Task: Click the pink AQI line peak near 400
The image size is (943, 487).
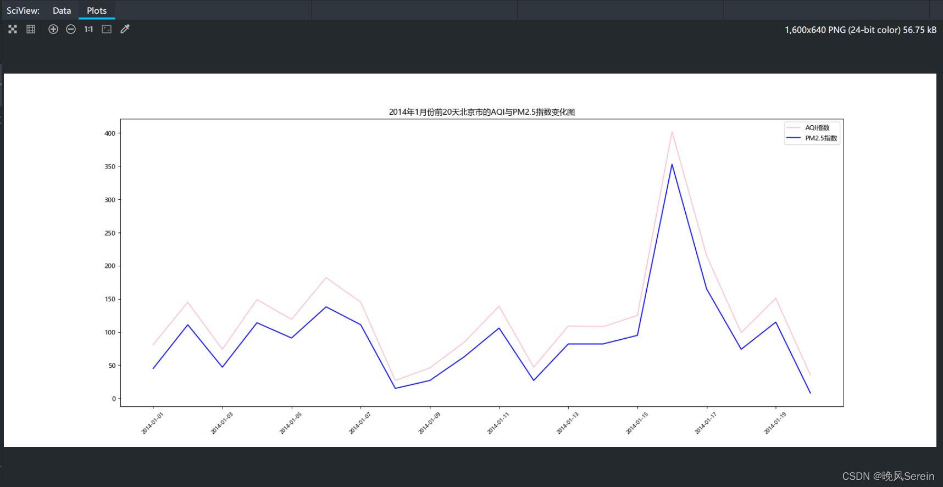Action: (x=672, y=132)
